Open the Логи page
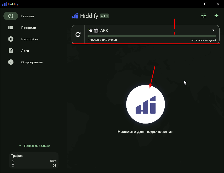Image resolution: width=224 pixels, height=173 pixels. (x=25, y=51)
